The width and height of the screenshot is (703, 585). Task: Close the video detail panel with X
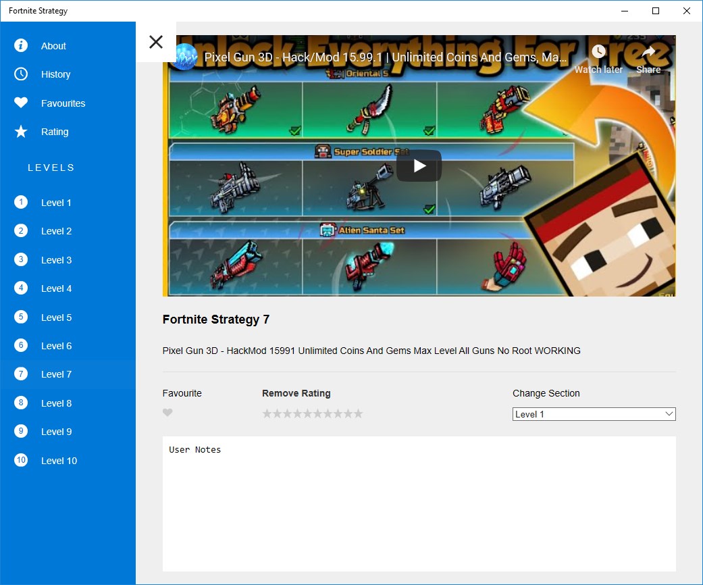click(x=156, y=42)
